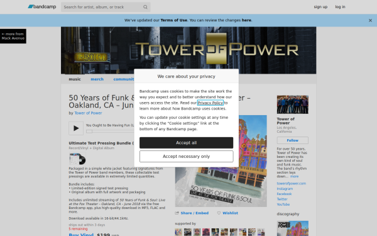
Task: Click the Tower of Power header banner
Action: [x=188, y=50]
